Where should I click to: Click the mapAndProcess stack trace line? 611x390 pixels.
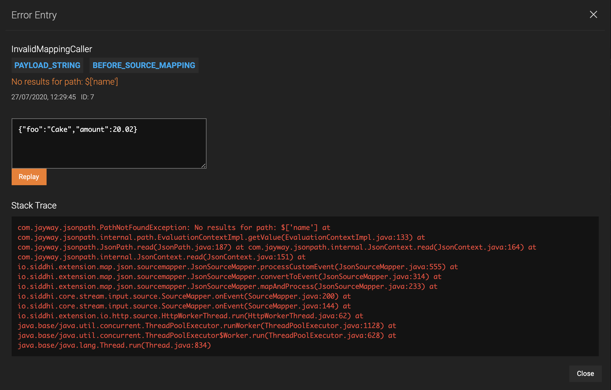pyautogui.click(x=227, y=286)
